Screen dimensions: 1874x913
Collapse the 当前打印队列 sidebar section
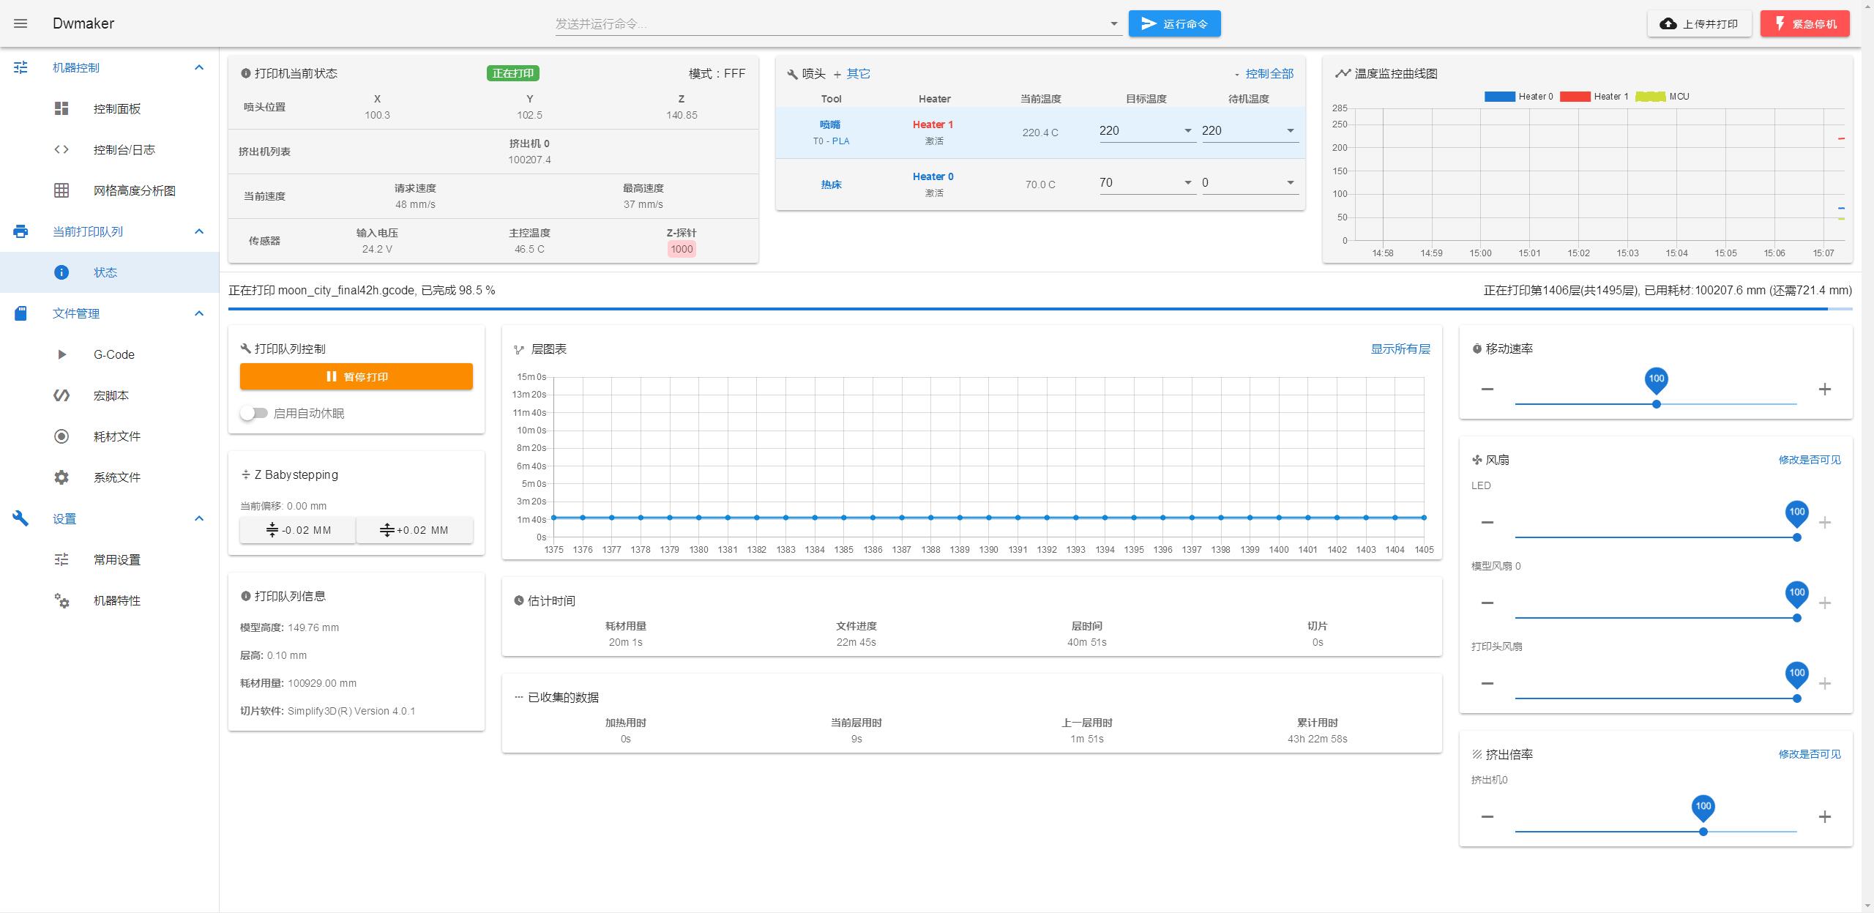(x=198, y=231)
